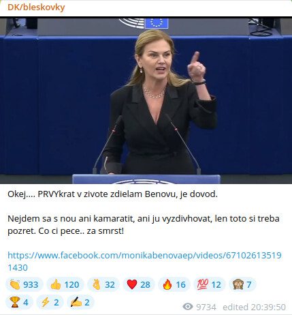Click the edited 20:39:50 timestamp
292x315 pixels.
pos(254,307)
